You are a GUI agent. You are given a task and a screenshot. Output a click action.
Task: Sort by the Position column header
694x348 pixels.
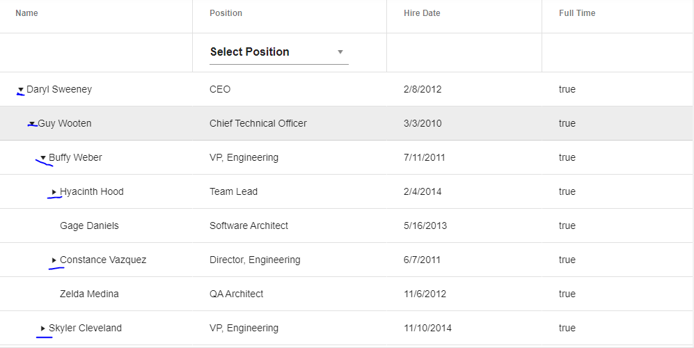226,13
